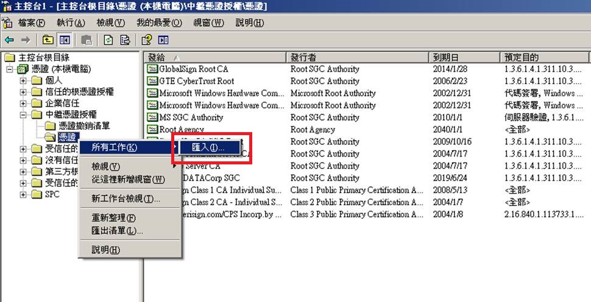The height and width of the screenshot is (302, 591).
Task: Toggle the Show/Hide console tree icon
Action: click(65, 40)
